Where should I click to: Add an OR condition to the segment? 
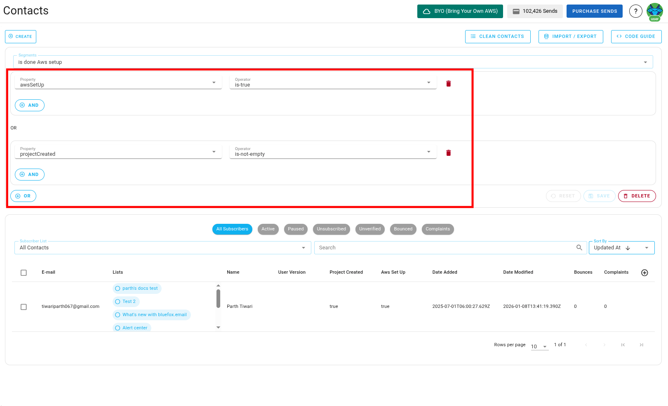pos(23,196)
